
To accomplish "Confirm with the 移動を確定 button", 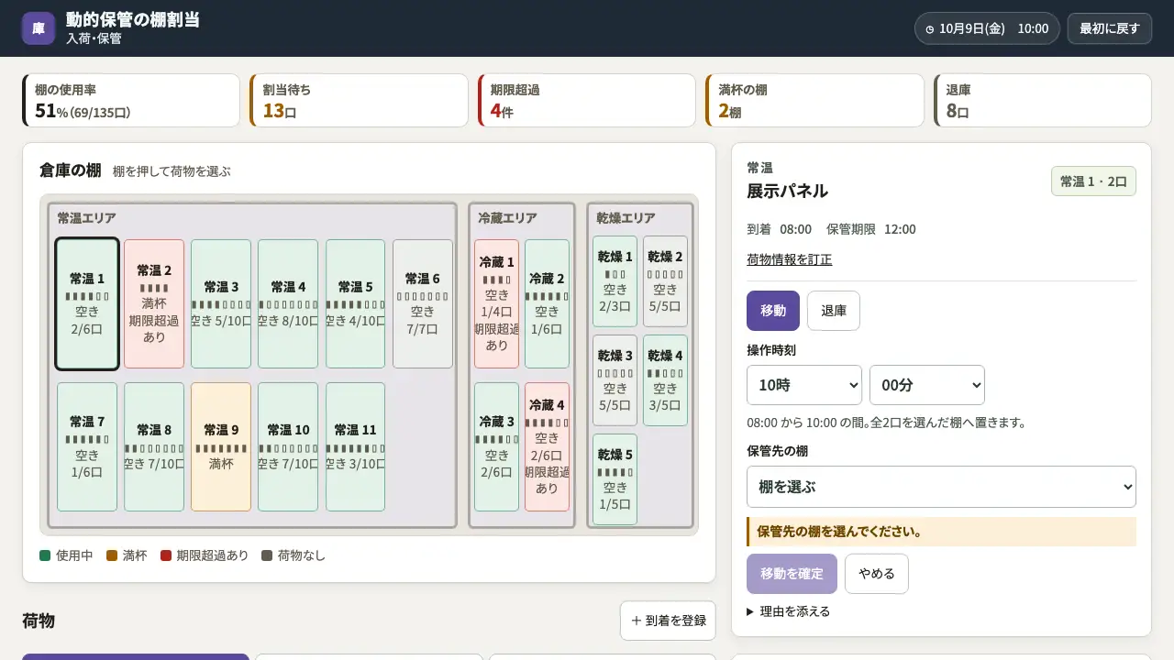I will pos(792,574).
